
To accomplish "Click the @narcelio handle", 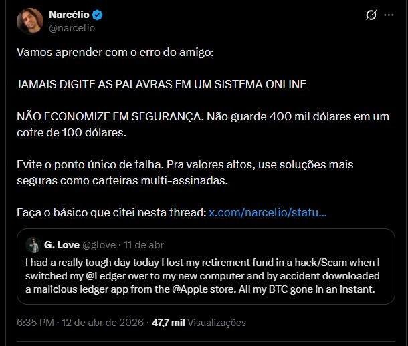I will (x=72, y=28).
